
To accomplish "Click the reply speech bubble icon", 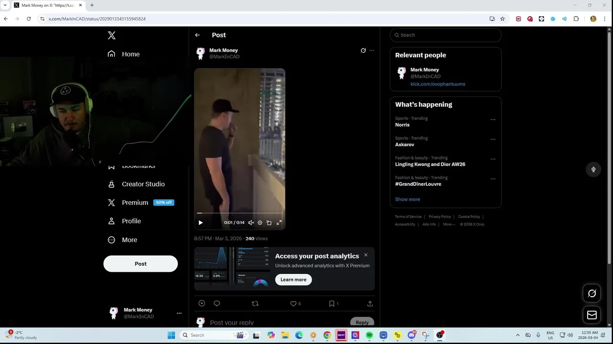I will click(x=217, y=303).
